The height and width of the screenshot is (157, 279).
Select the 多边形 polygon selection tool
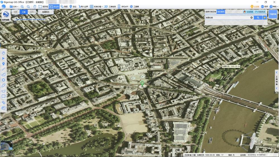[x=54, y=7]
